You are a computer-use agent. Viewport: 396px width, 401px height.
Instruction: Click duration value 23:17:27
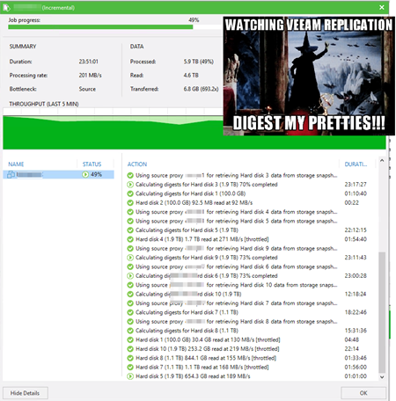(x=356, y=185)
